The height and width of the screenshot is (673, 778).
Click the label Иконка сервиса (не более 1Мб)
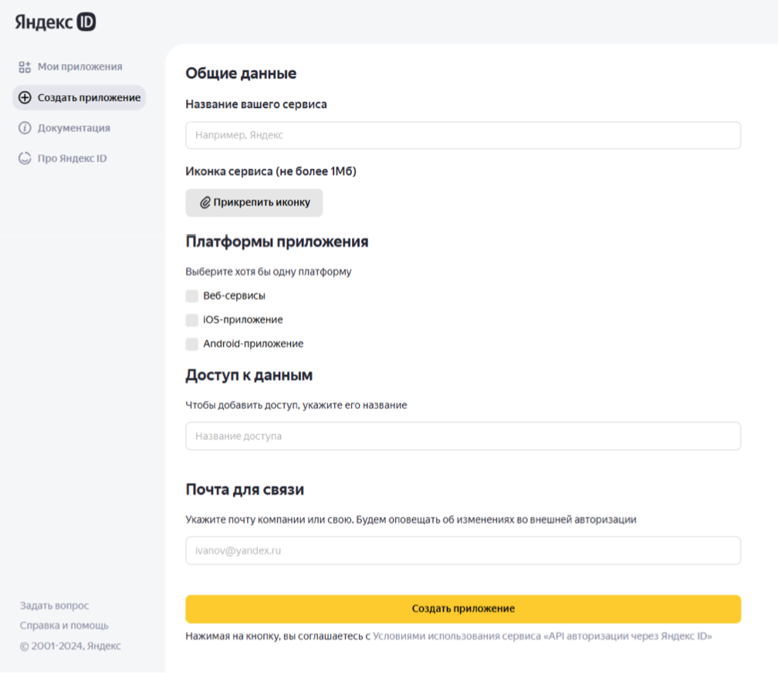pyautogui.click(x=271, y=171)
